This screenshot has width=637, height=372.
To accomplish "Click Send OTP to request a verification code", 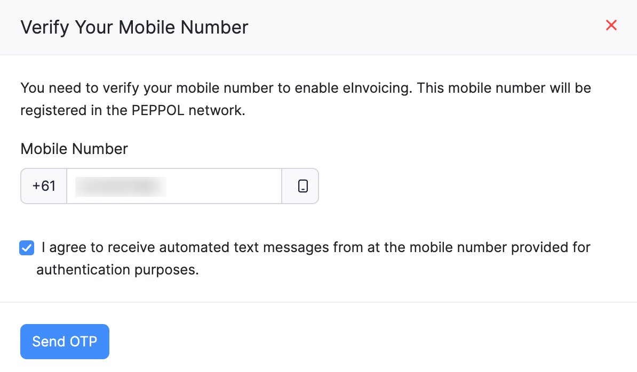I will [65, 341].
